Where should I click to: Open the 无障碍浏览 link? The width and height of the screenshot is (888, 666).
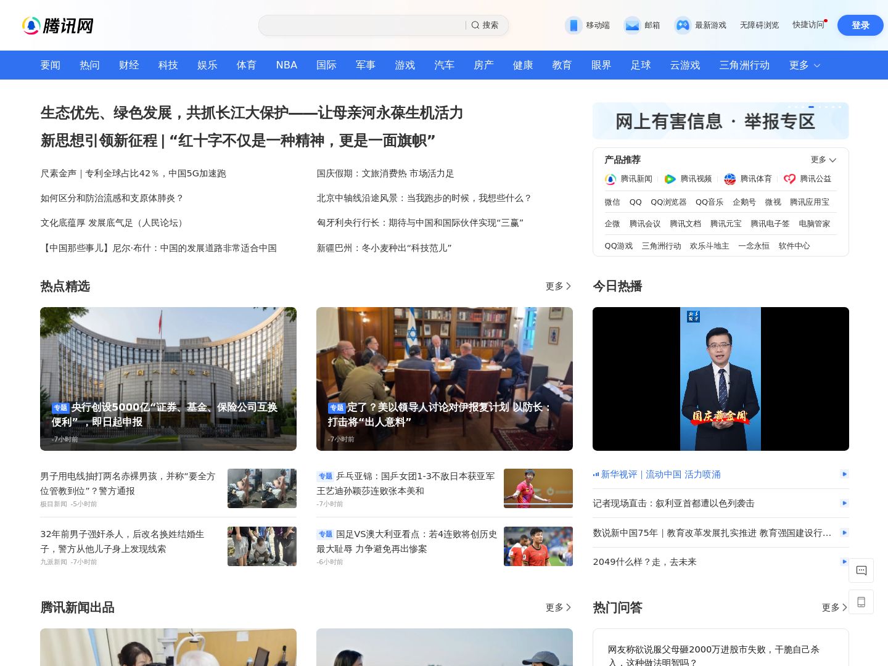click(760, 25)
